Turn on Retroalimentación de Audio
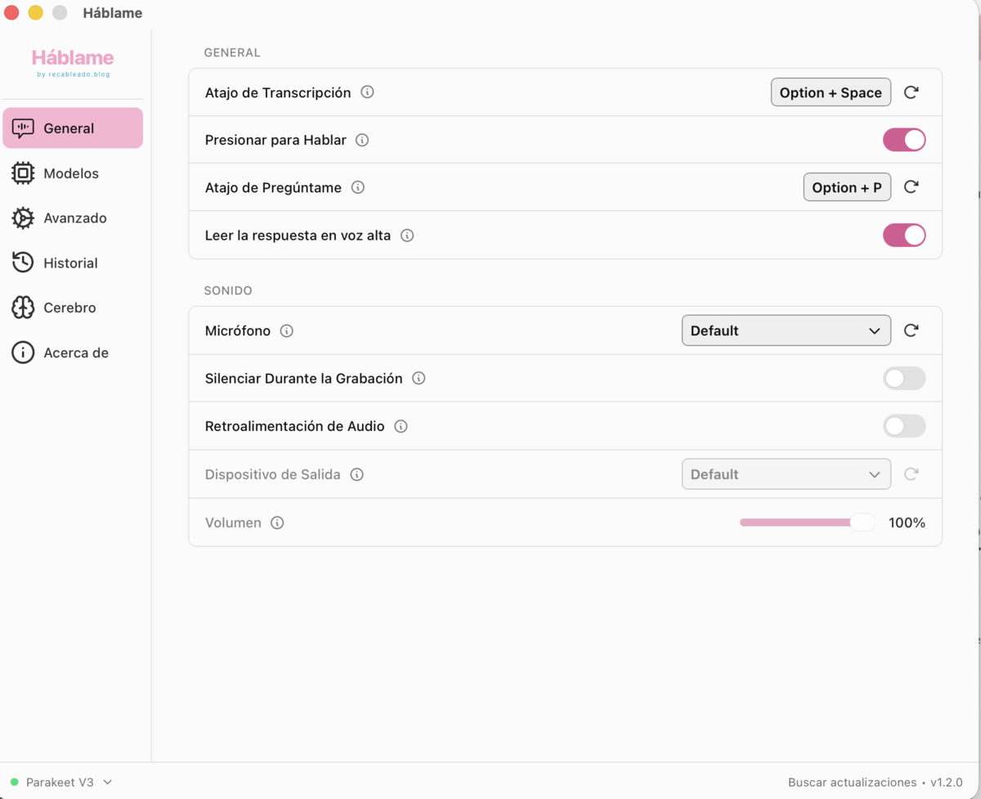 tap(904, 426)
